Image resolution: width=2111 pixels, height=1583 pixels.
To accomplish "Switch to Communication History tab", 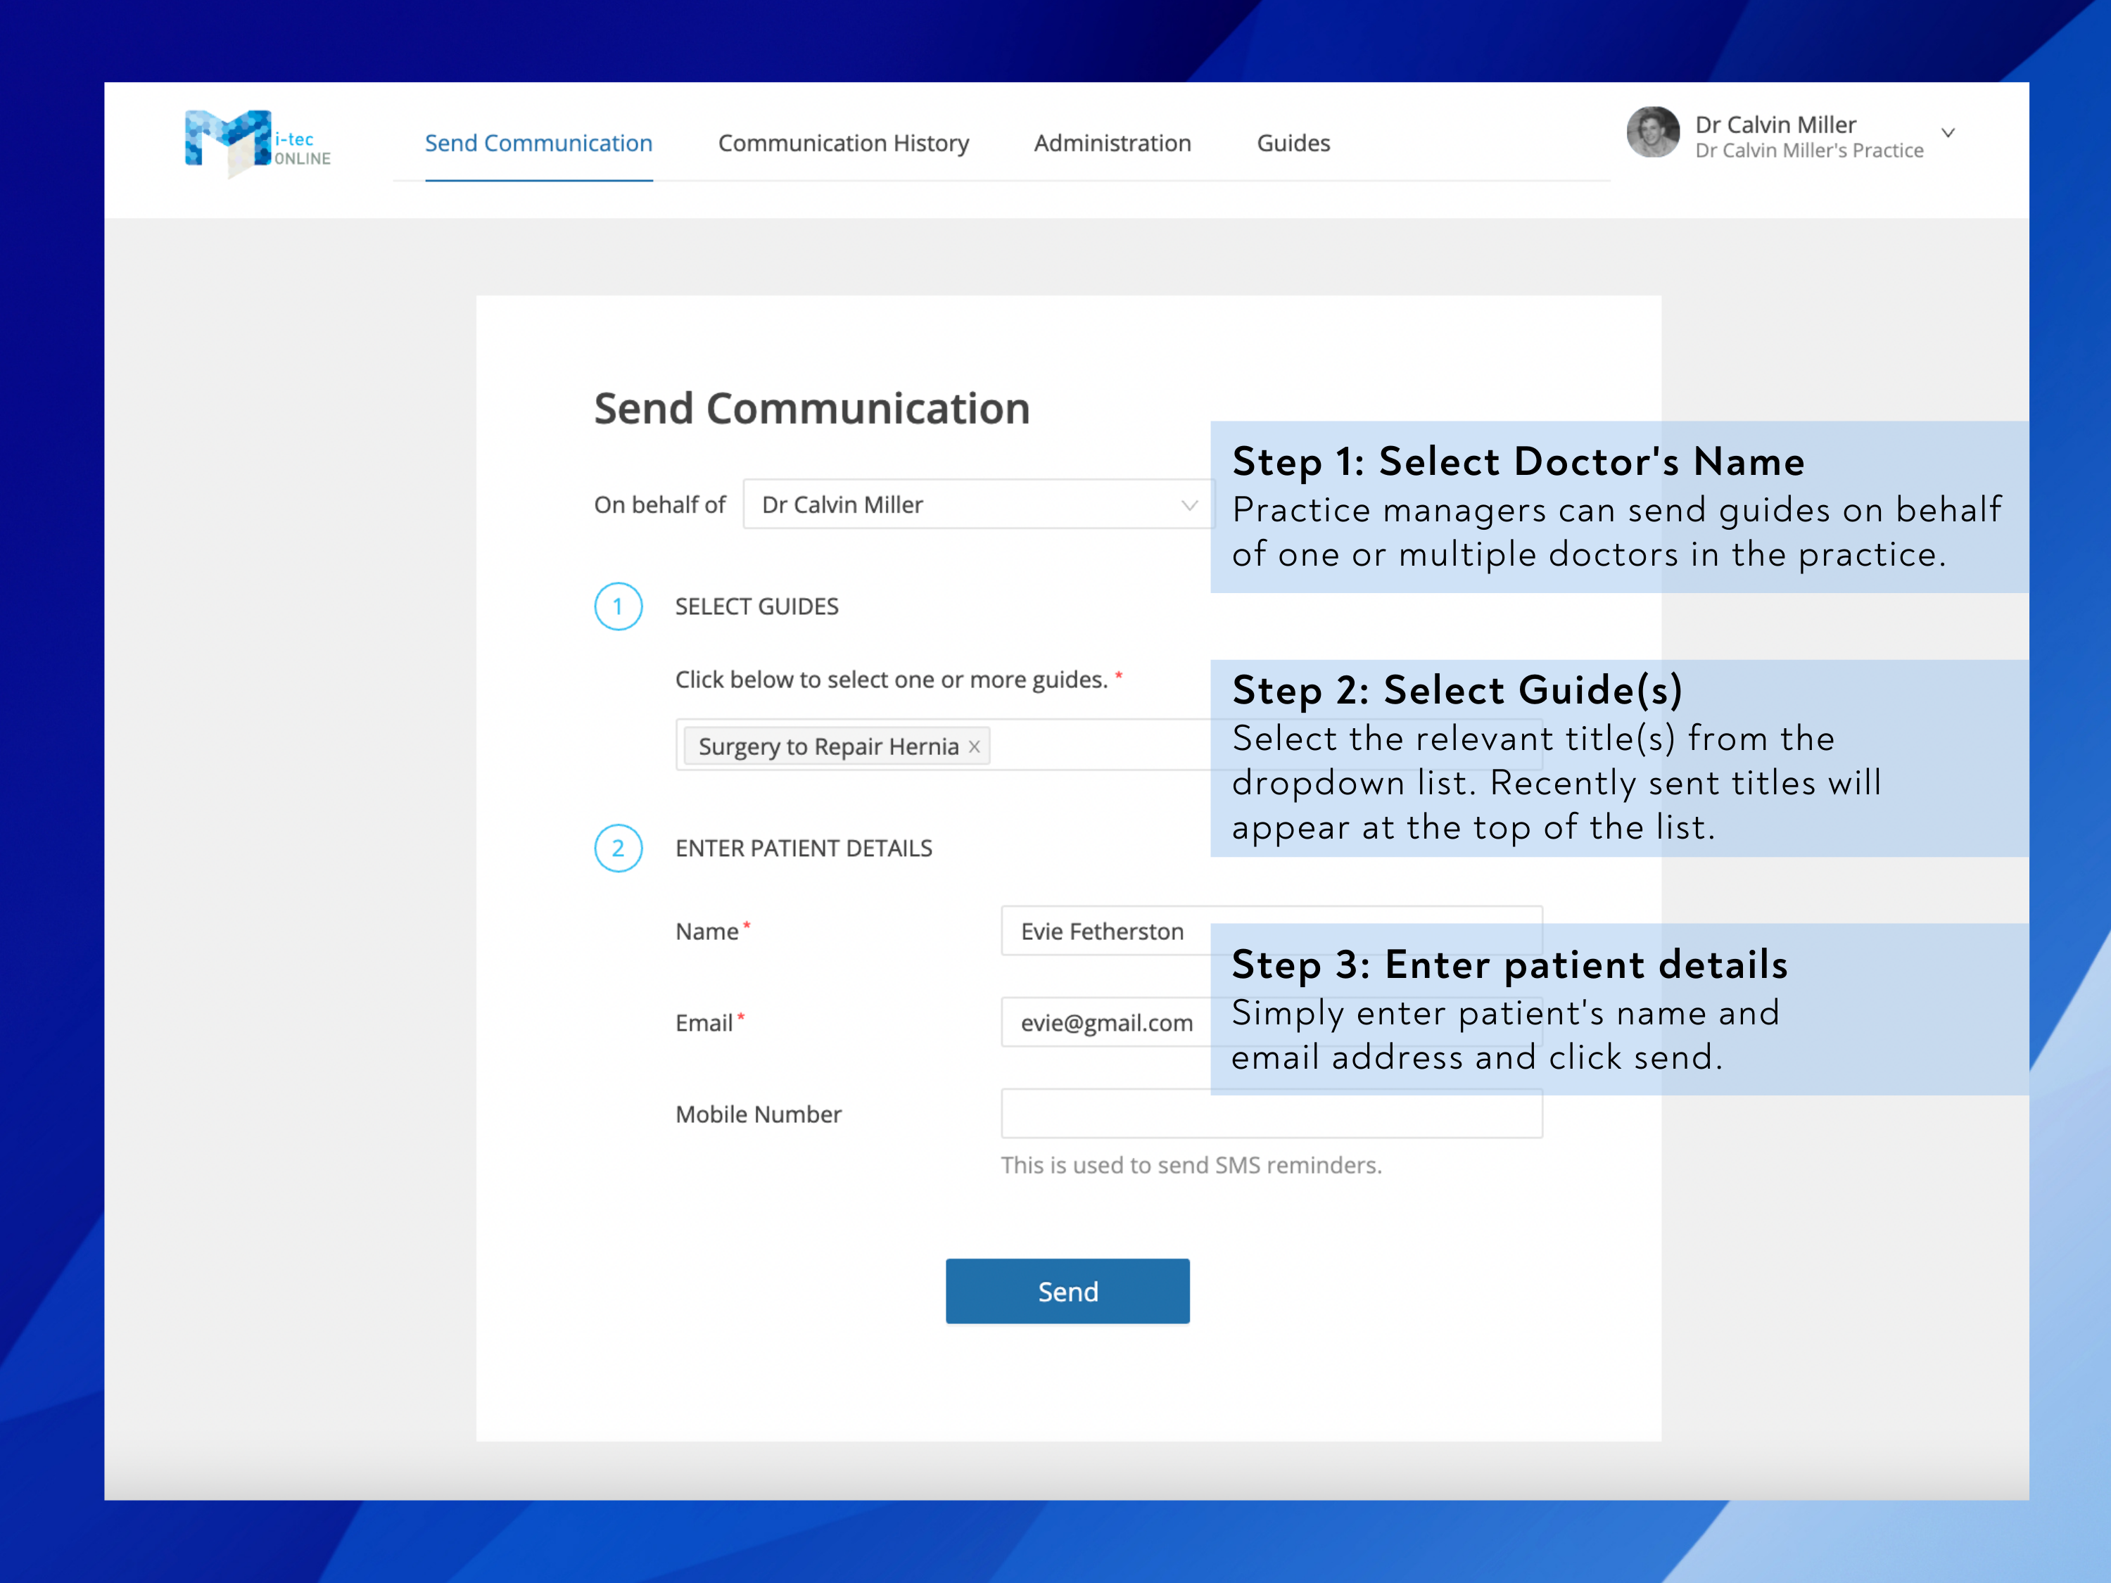I will click(x=844, y=143).
